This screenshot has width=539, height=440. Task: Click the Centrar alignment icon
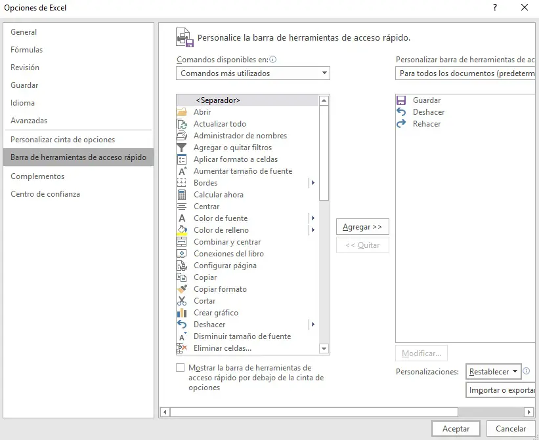click(x=181, y=207)
